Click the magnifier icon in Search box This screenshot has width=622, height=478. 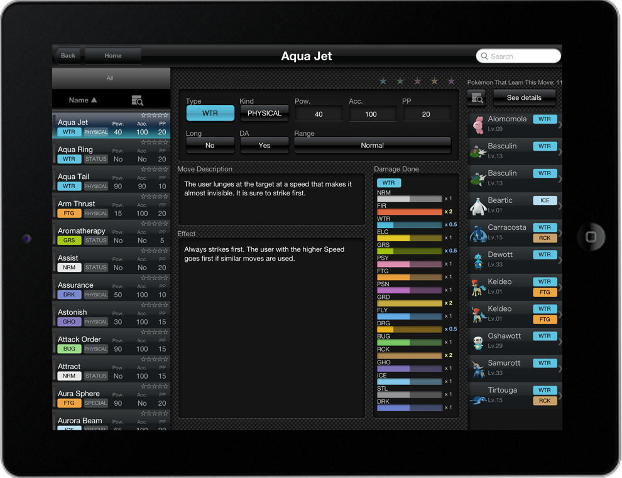pos(484,57)
